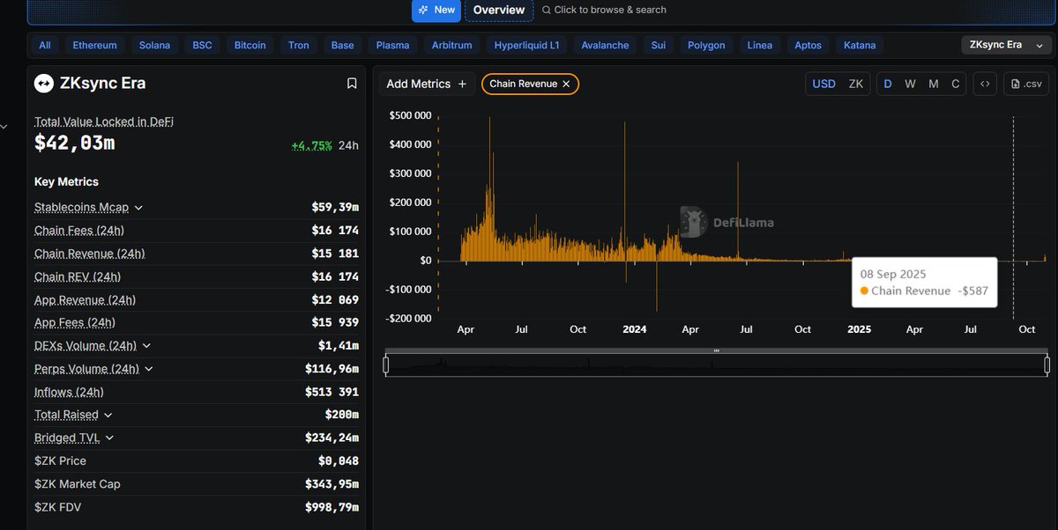
Task: Expand Perps Volume (24h) details
Action: tap(148, 369)
